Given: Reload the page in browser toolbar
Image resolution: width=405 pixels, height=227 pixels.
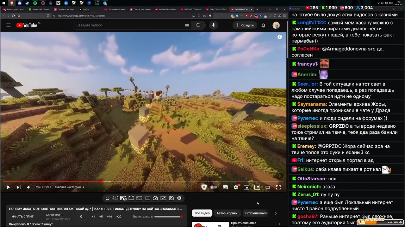Looking at the screenshot, I should [13, 16].
